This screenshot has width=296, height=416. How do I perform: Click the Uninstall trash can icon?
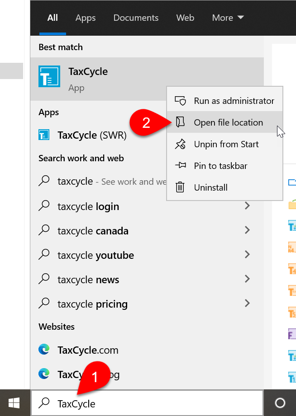click(x=180, y=187)
